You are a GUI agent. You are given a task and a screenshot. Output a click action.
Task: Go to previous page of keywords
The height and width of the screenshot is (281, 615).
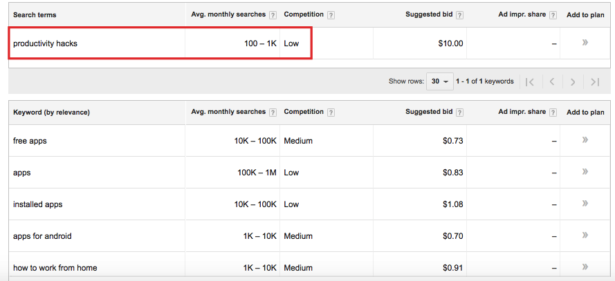tap(552, 81)
